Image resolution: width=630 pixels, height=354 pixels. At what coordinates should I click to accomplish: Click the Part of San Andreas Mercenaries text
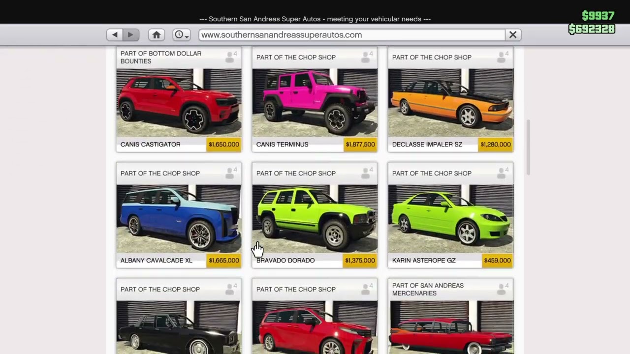point(428,289)
